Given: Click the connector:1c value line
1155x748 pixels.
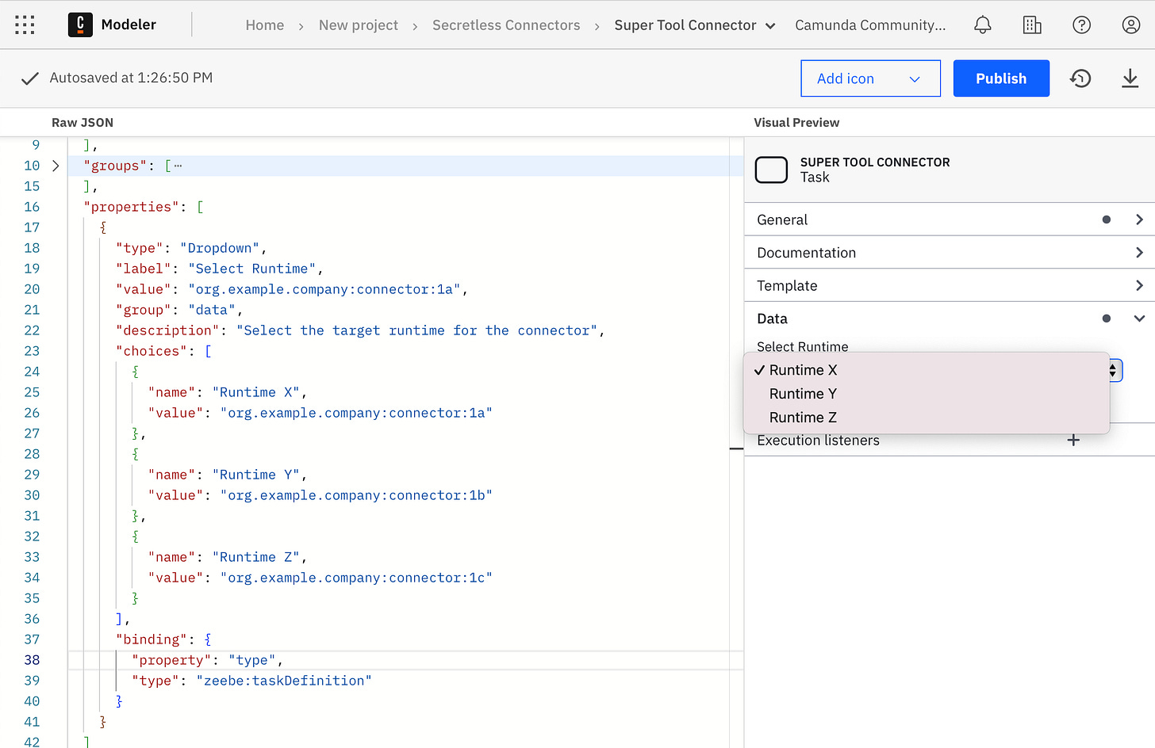Looking at the screenshot, I should click(x=320, y=578).
